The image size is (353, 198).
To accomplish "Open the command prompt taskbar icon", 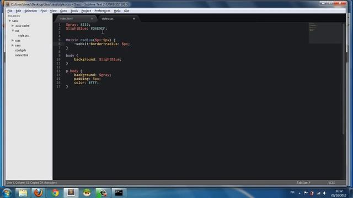I will point(119,193).
